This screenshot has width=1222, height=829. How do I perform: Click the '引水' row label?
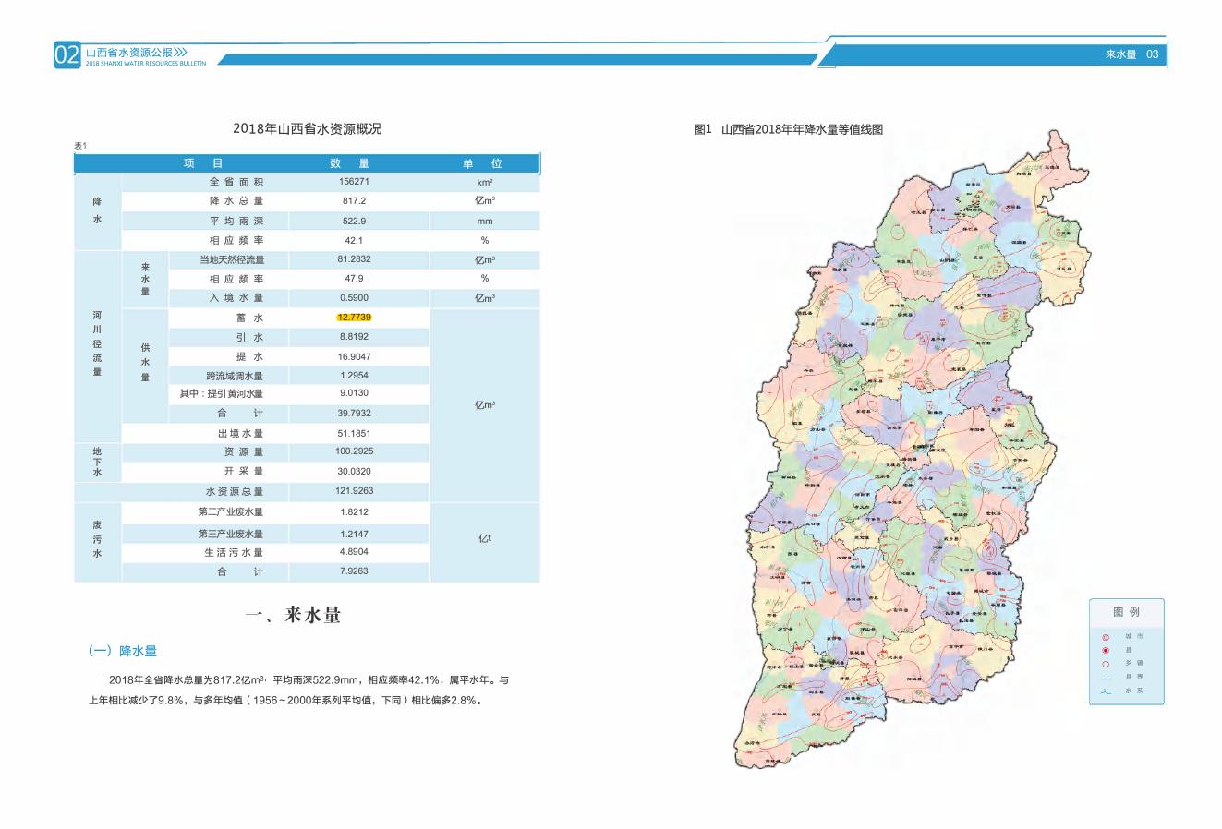point(250,338)
